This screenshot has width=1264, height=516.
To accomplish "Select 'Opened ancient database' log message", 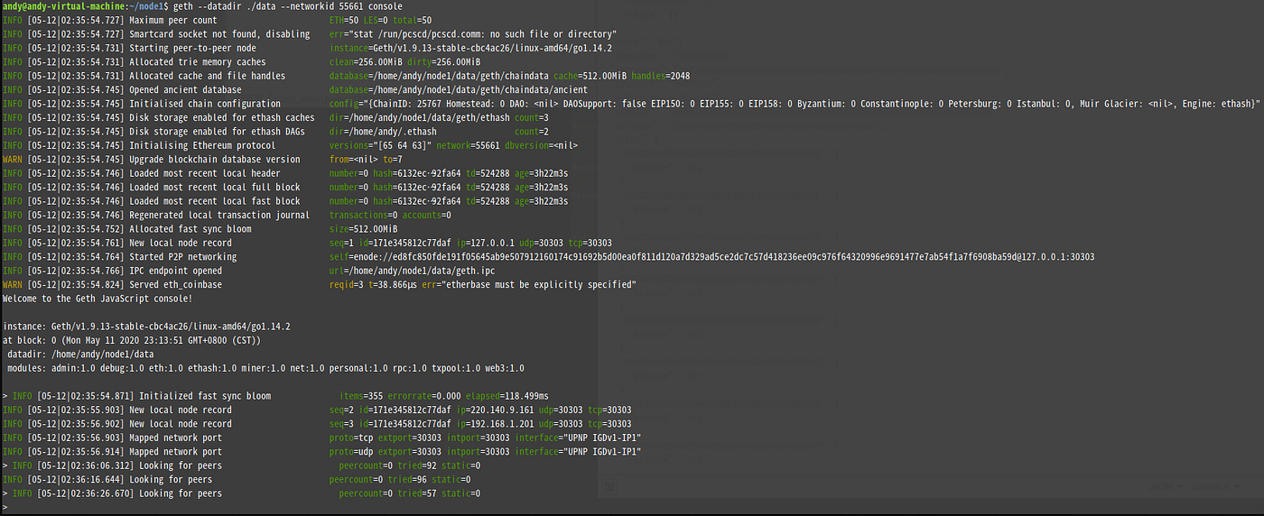I will [185, 90].
